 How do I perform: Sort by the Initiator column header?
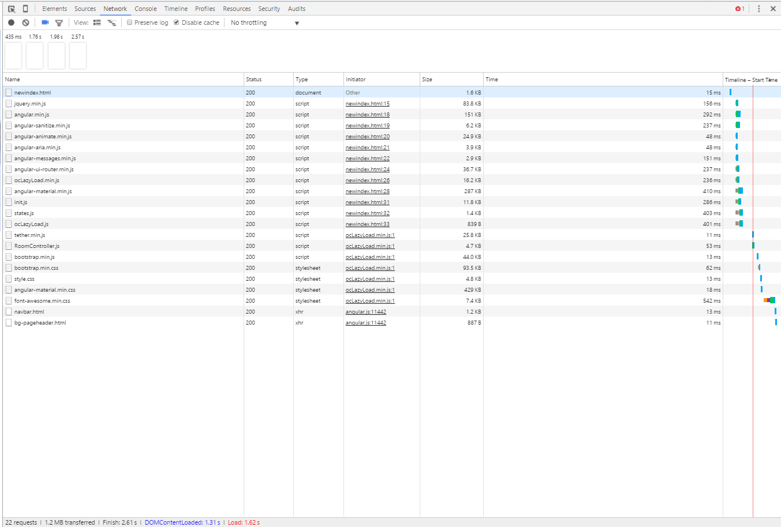point(382,80)
